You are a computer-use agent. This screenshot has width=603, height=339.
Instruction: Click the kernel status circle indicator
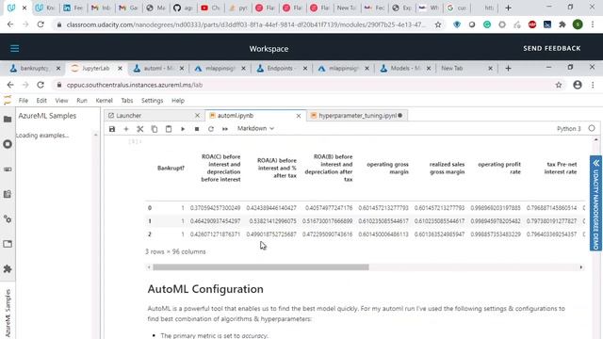pos(592,128)
